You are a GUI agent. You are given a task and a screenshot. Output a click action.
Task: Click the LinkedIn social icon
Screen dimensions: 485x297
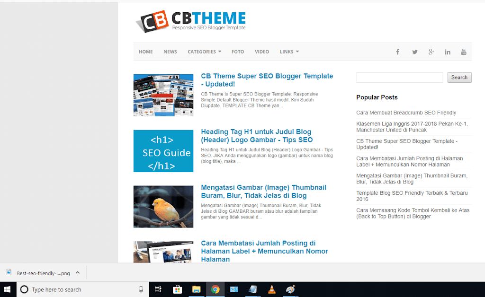[447, 52]
